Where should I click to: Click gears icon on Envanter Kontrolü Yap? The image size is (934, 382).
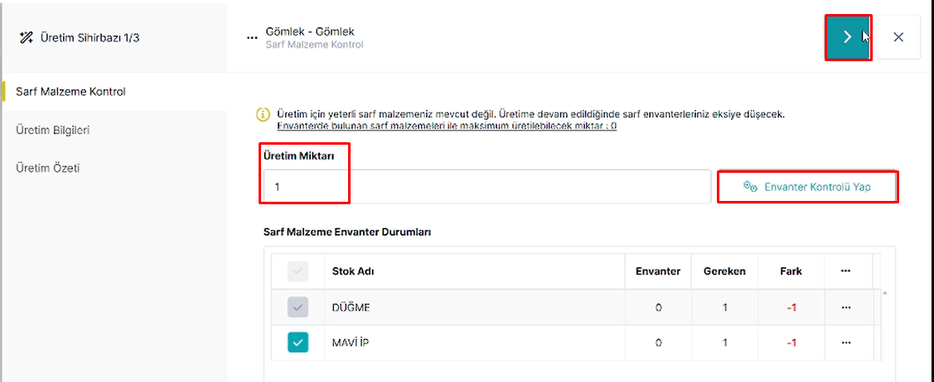coord(750,187)
